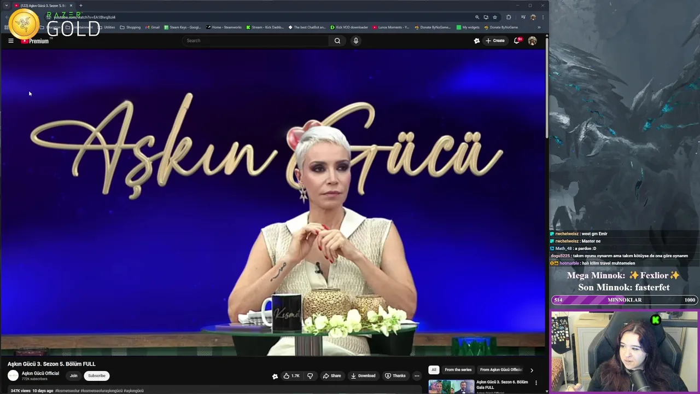Open the Aşkın Gücü 3. Sezon 6. Bölüm title

(502, 384)
